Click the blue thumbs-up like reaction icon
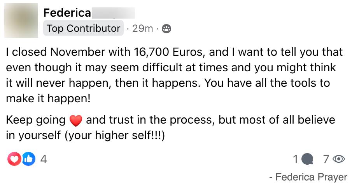The height and width of the screenshot is (186, 352). pyautogui.click(x=28, y=159)
